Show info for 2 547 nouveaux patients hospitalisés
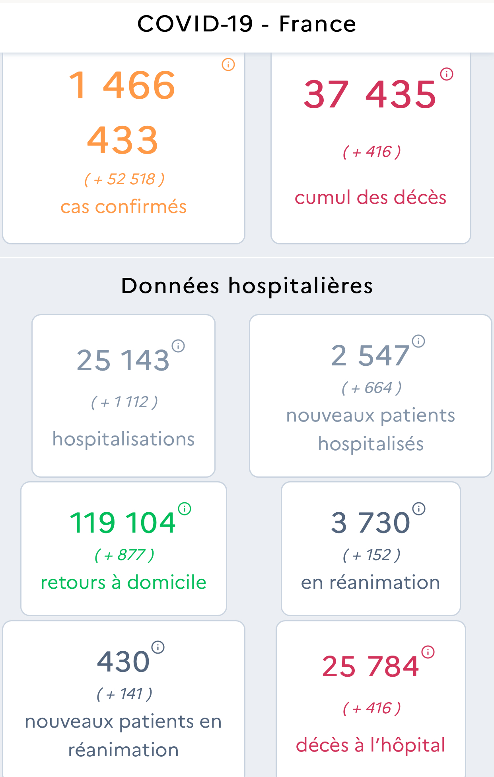Image resolution: width=494 pixels, height=777 pixels. [x=418, y=341]
